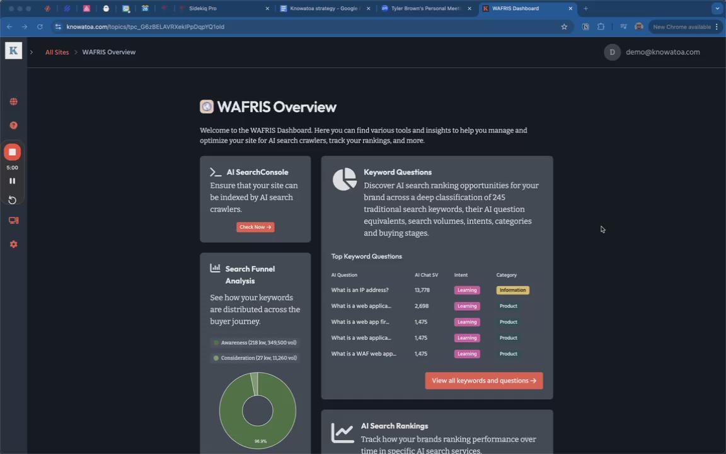Click Check Now button in AI SearchConsole
The width and height of the screenshot is (726, 454).
255,227
